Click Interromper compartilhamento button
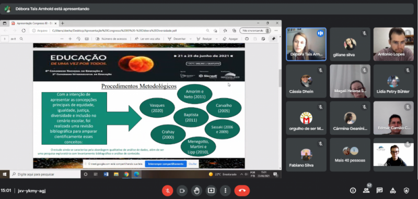The height and width of the screenshot is (199, 418). (166, 164)
